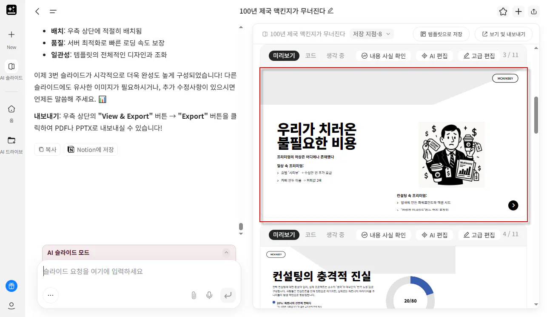
Task: Open 생각 중 tab on slide 3
Action: pyautogui.click(x=336, y=56)
